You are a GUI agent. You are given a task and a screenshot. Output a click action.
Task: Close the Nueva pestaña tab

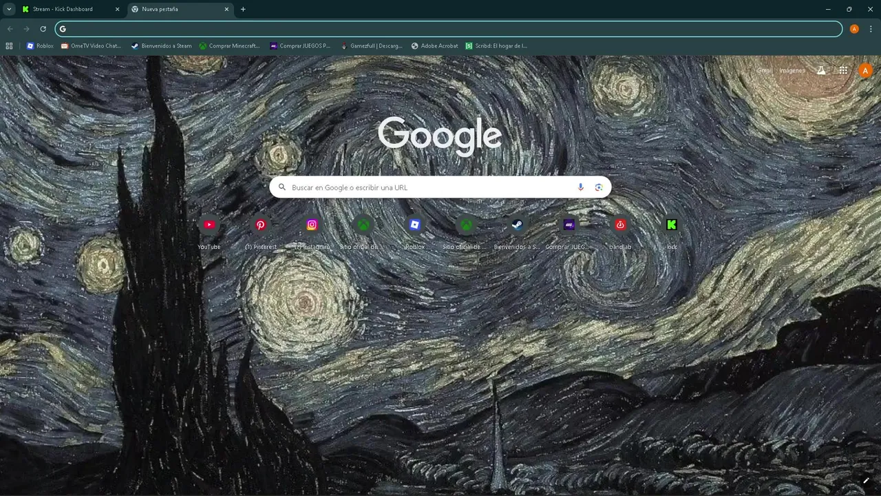(x=226, y=9)
